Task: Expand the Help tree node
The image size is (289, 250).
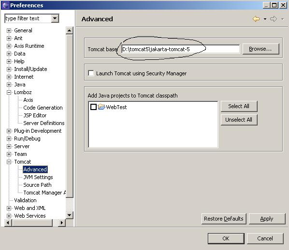Action: pyautogui.click(x=9, y=61)
